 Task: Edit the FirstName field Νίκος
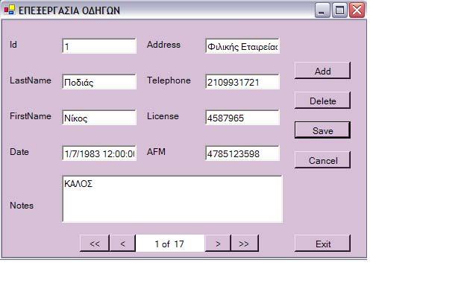pos(99,118)
